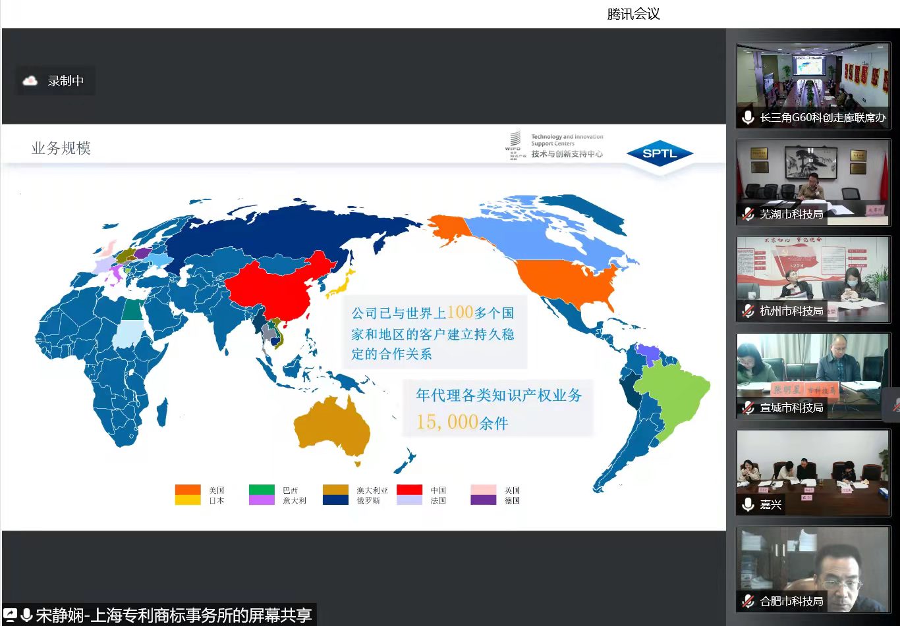Click the cloud recording icon
This screenshot has width=900, height=626.
click(x=30, y=81)
